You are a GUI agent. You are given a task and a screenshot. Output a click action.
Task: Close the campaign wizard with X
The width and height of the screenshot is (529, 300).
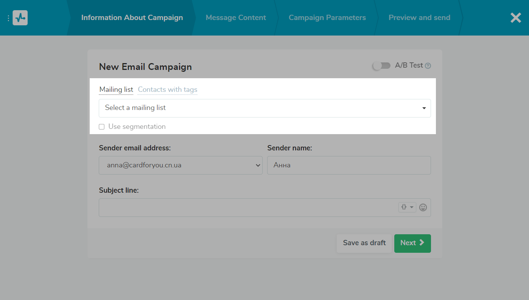tap(515, 18)
